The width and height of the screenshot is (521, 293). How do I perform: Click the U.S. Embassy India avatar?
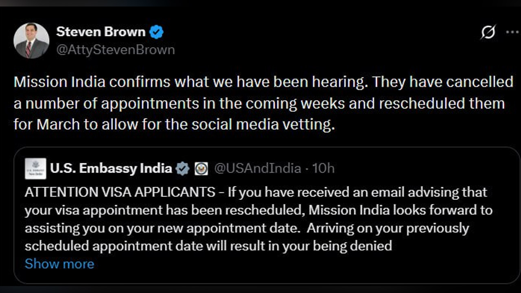[35, 168]
